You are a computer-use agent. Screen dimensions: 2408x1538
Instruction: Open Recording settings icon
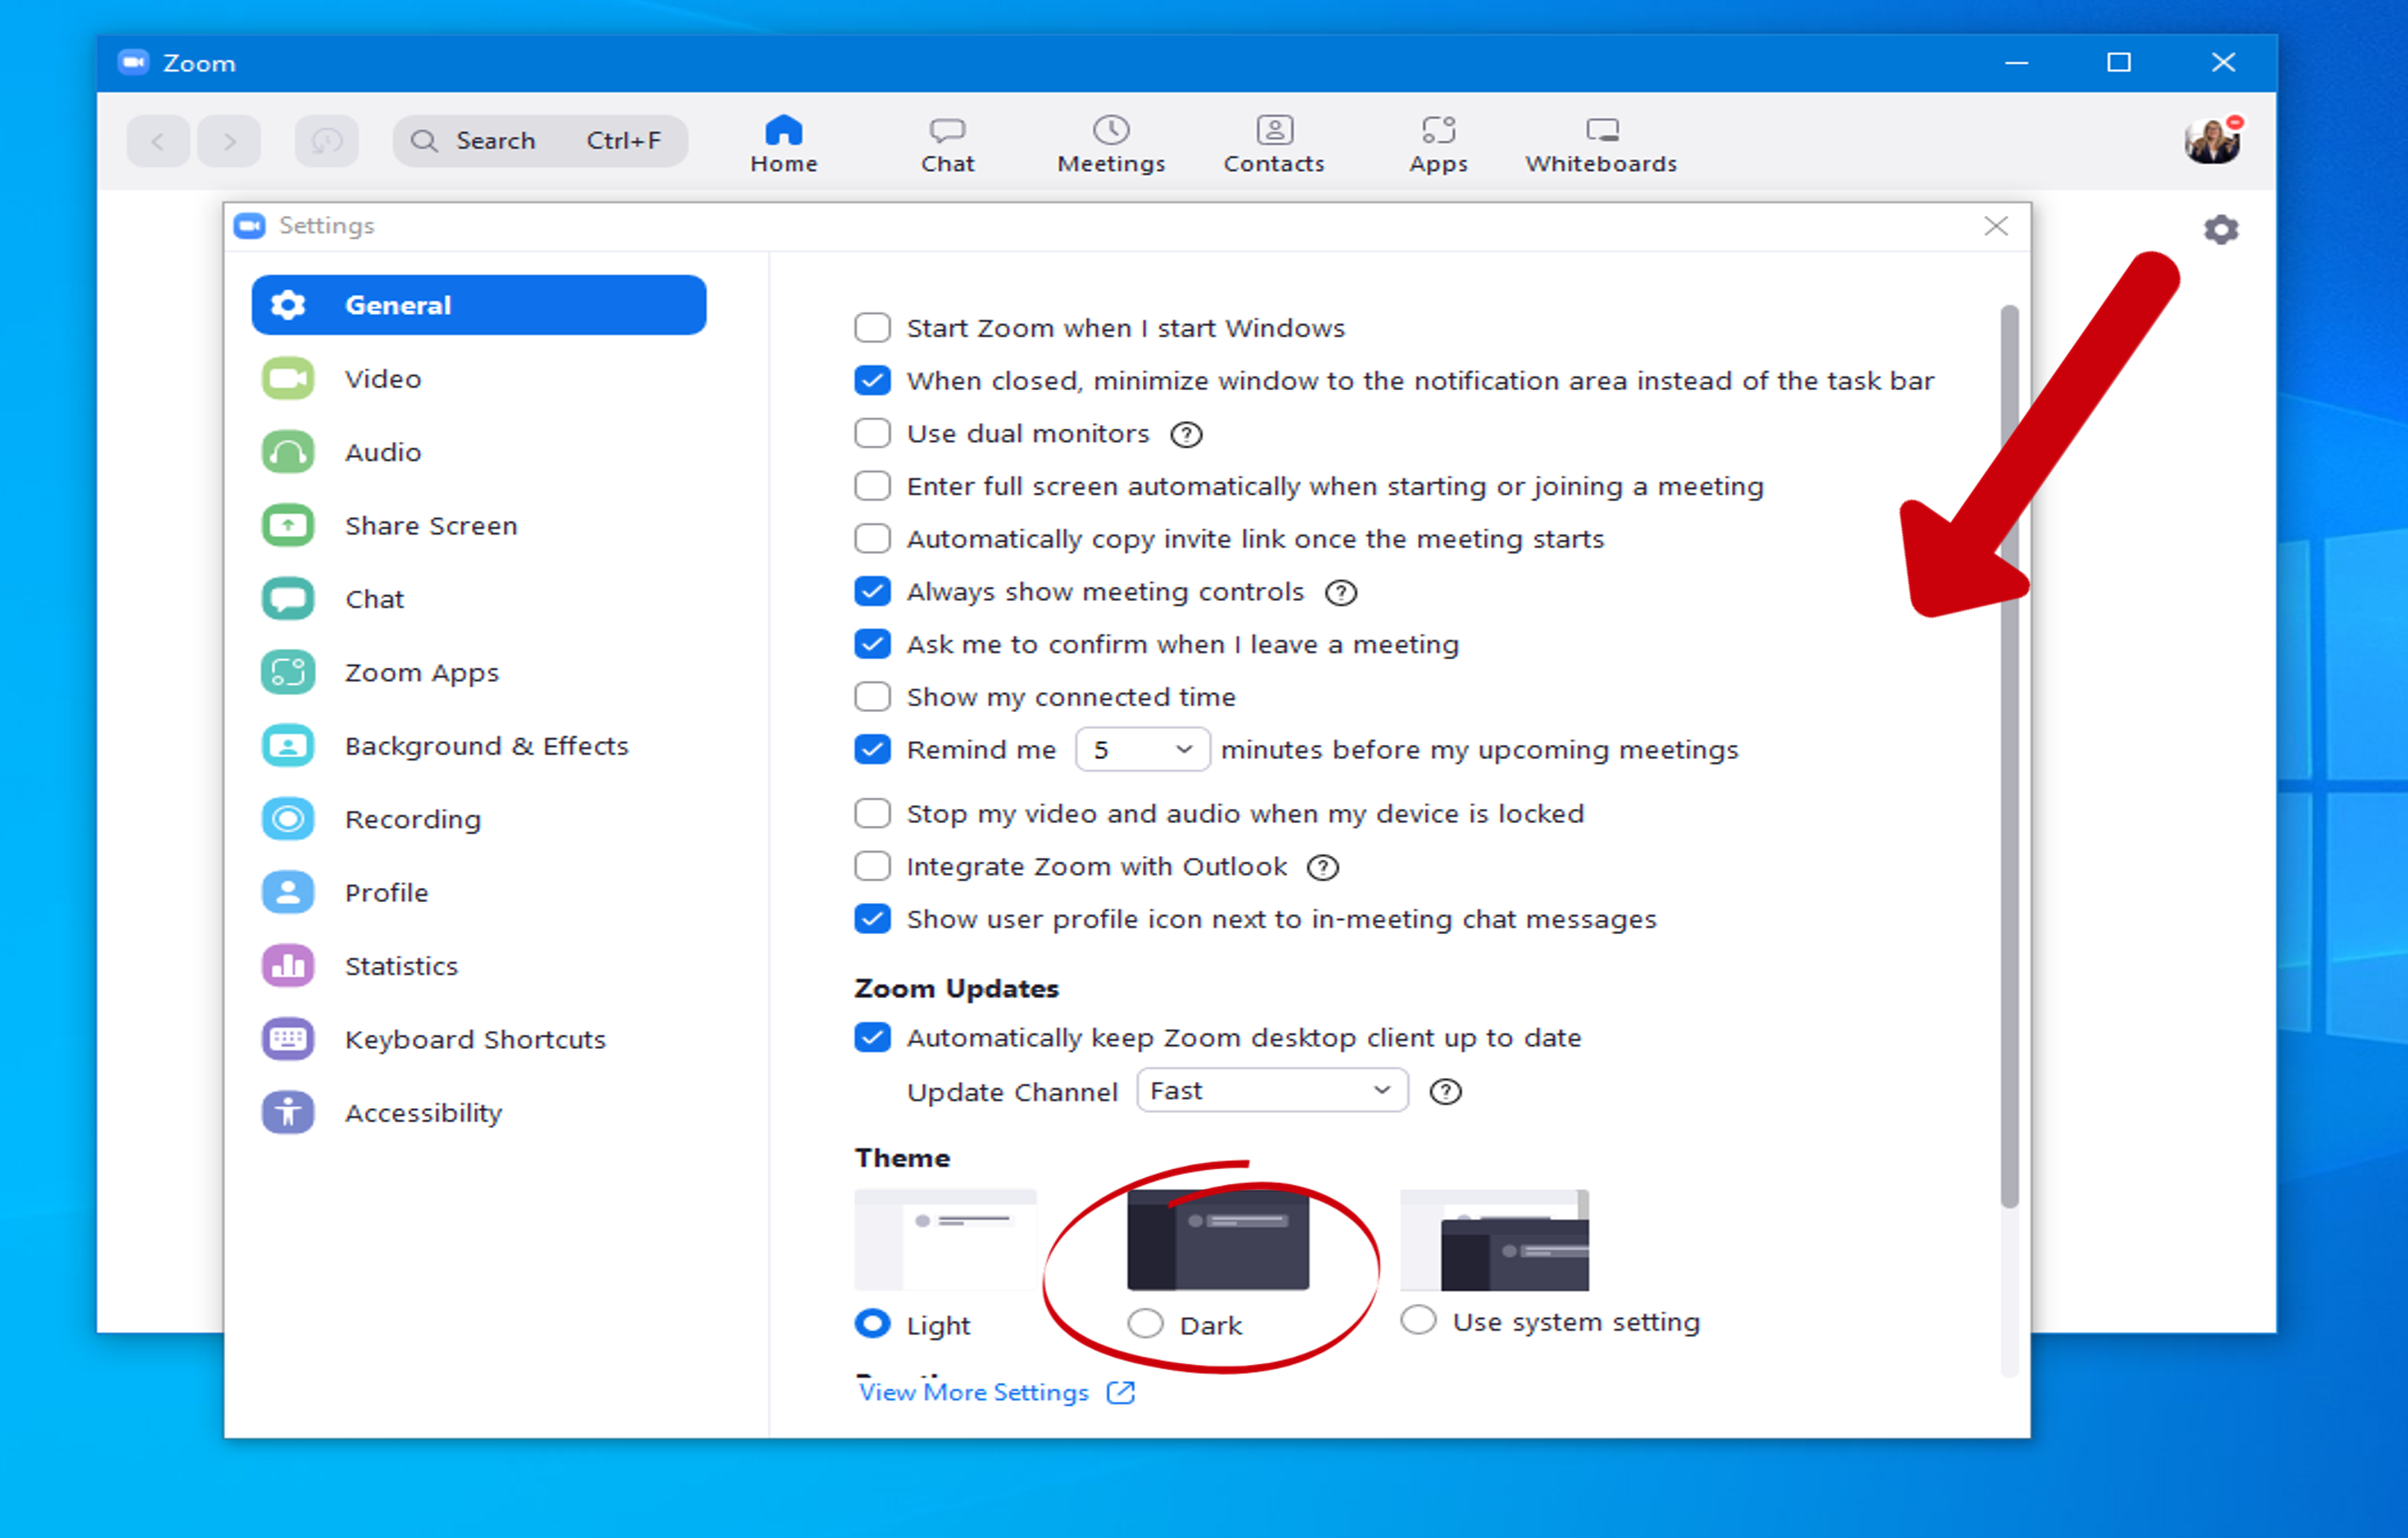(x=288, y=819)
